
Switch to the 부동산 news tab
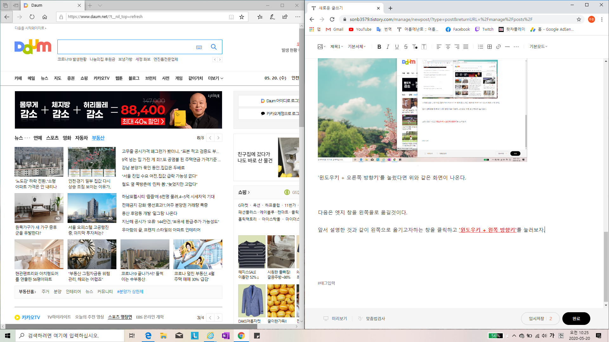click(x=98, y=138)
